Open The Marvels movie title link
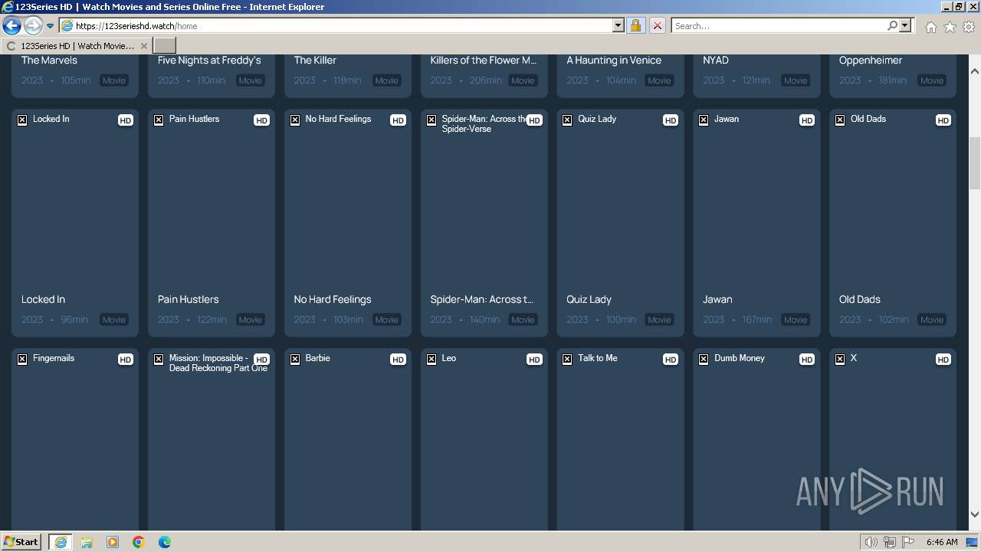This screenshot has width=981, height=552. coord(49,61)
